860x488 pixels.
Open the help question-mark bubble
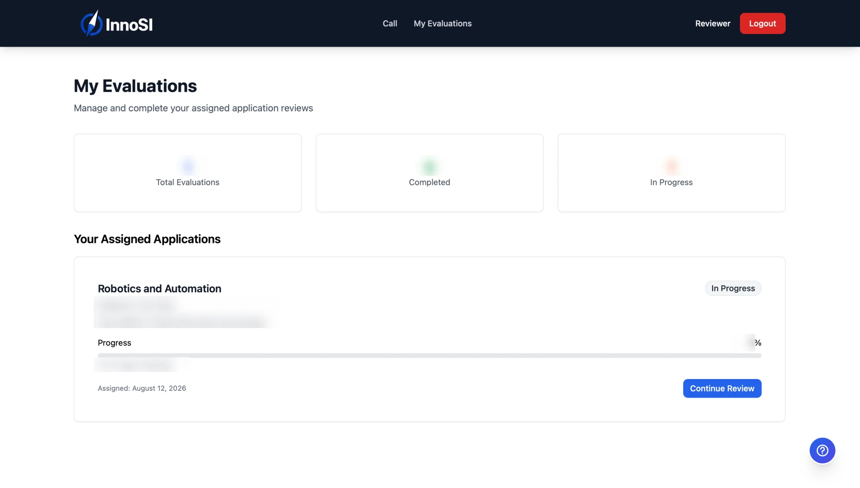coord(822,450)
